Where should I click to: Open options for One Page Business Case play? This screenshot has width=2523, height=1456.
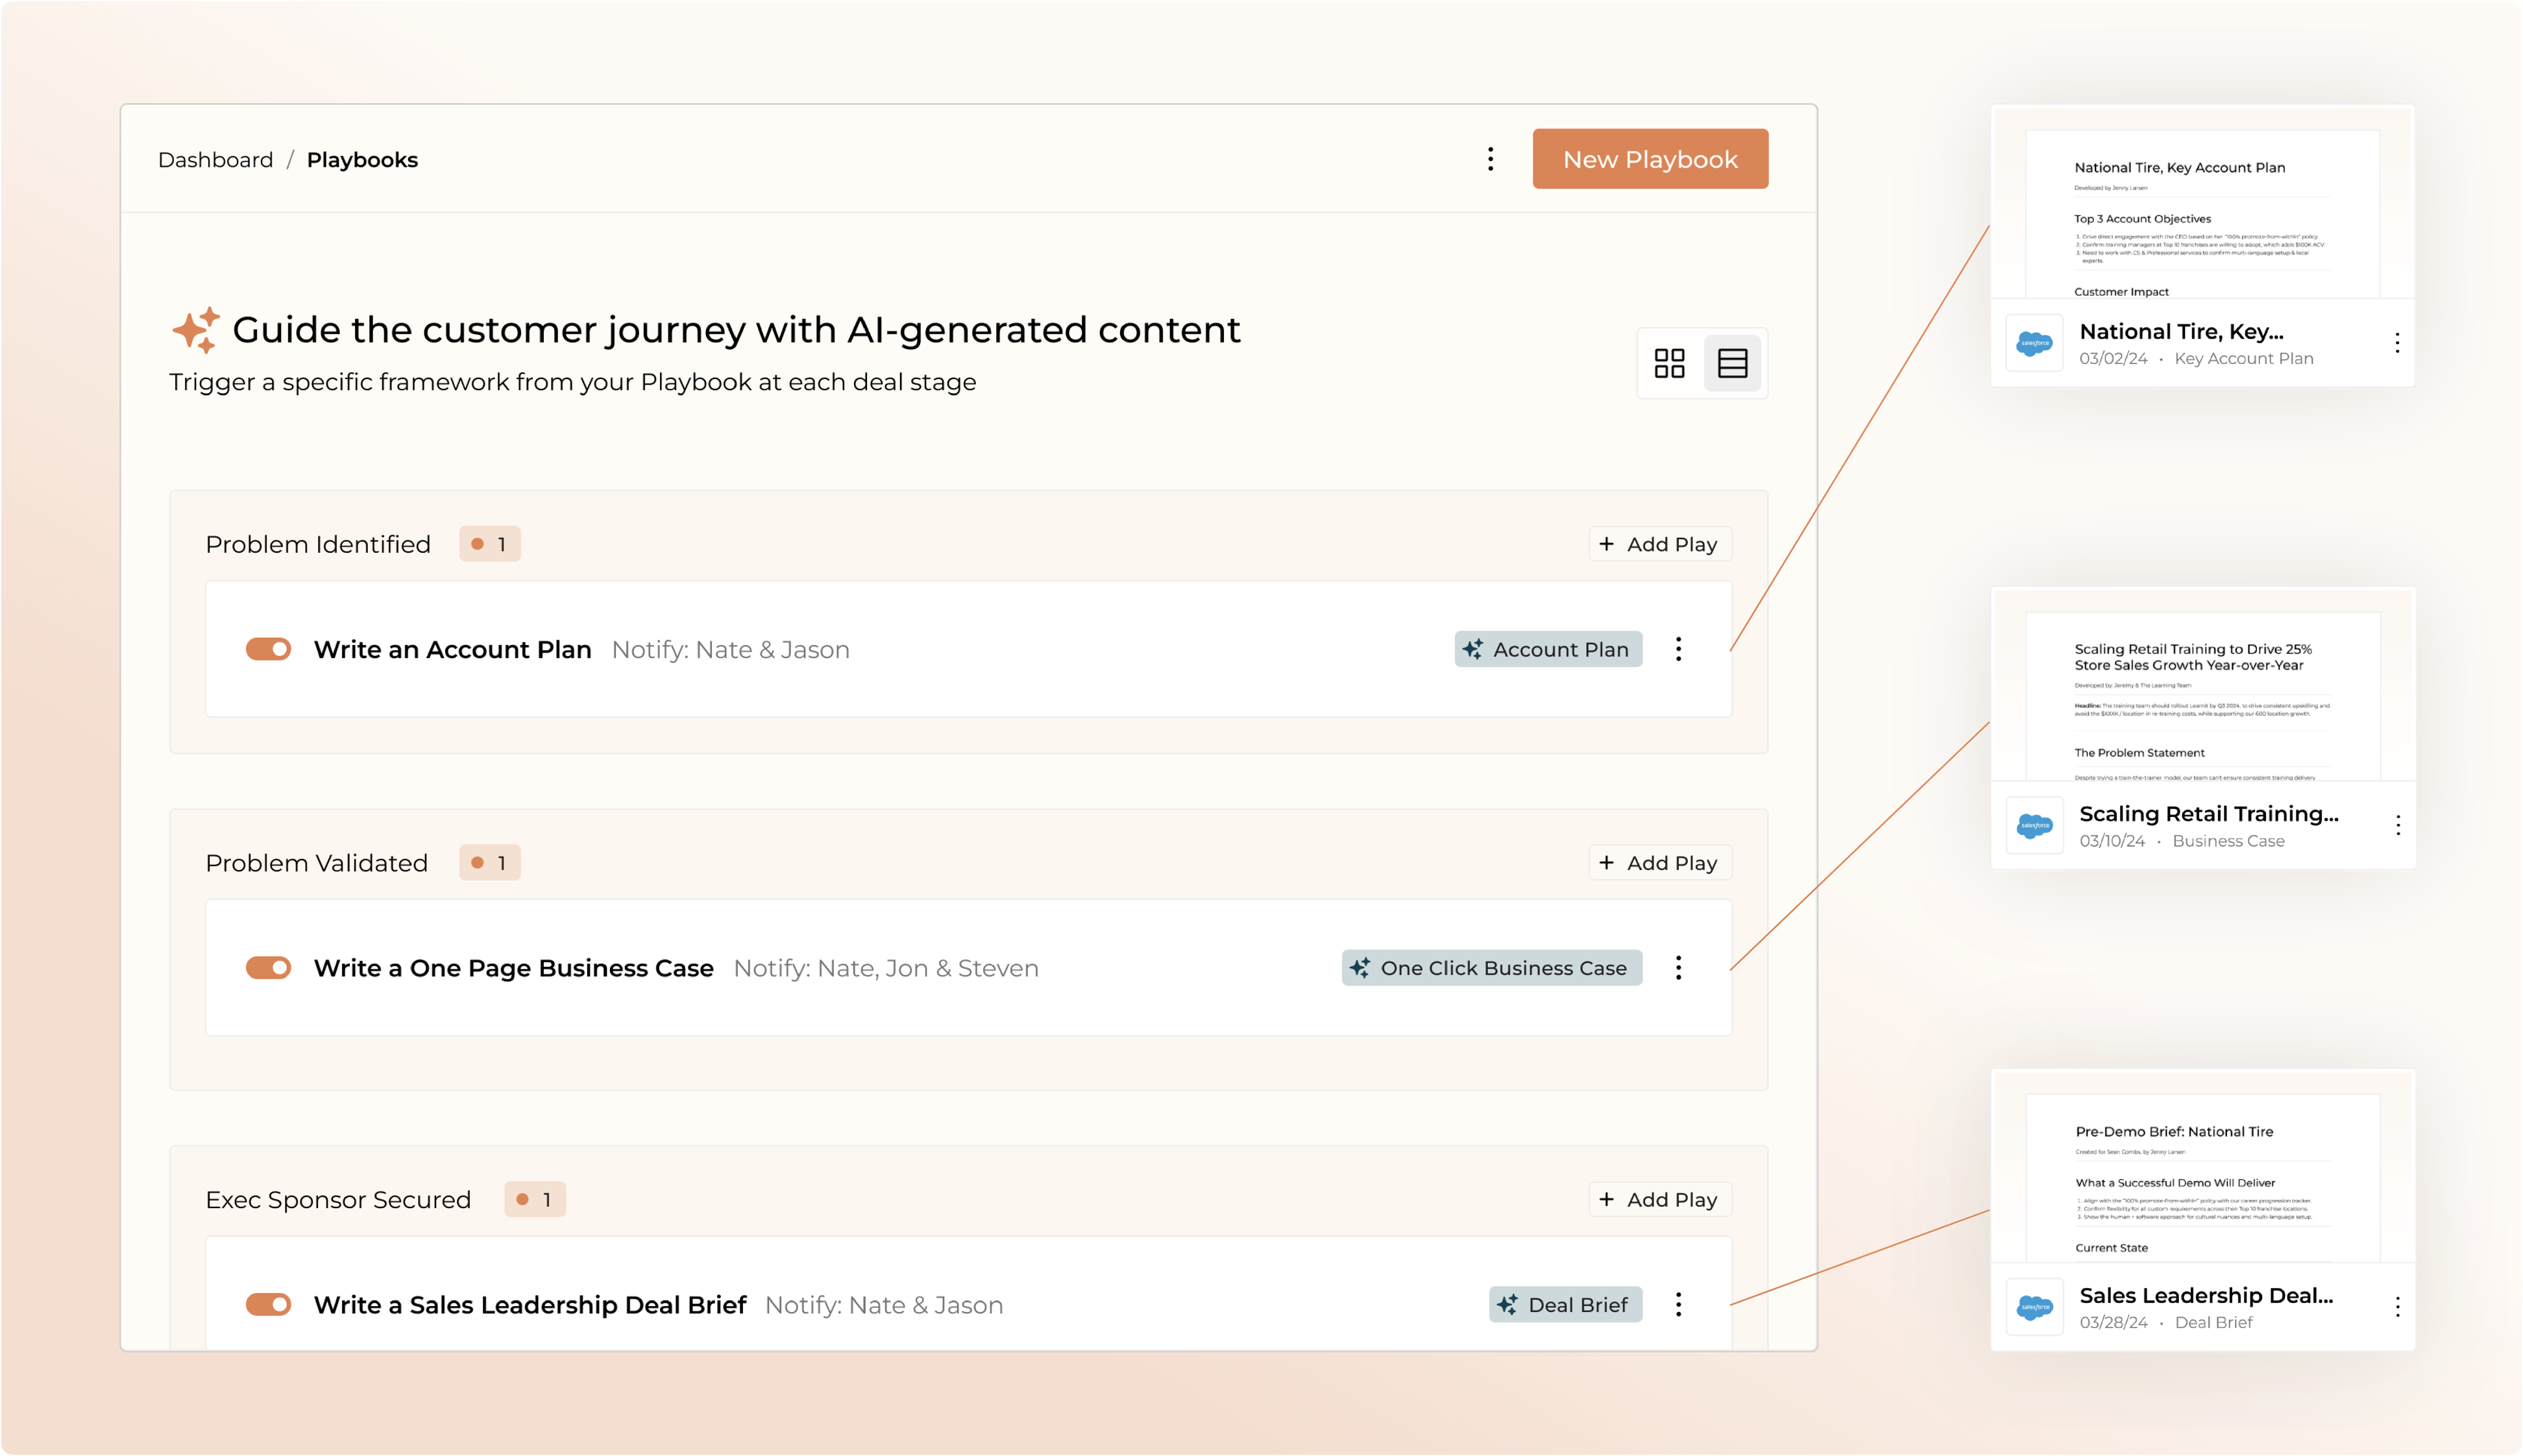pos(1678,967)
